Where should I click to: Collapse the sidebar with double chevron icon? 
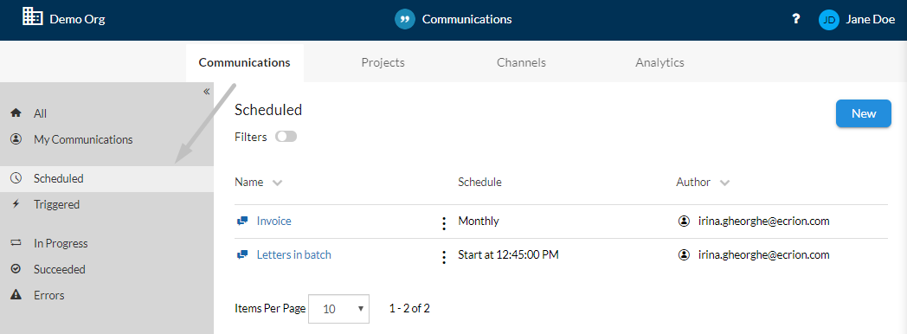(207, 92)
